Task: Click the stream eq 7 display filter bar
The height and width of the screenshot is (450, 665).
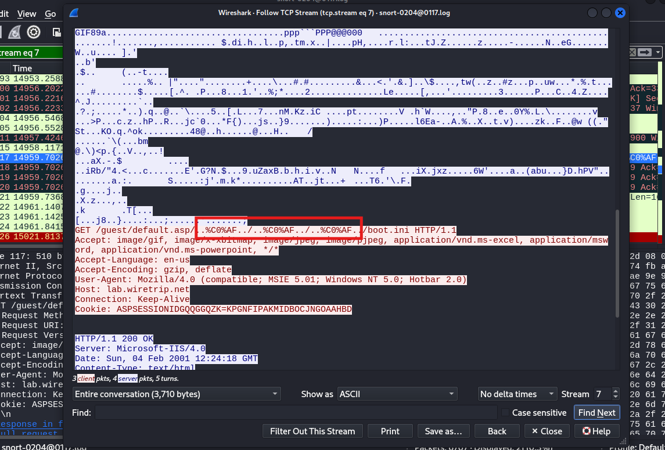Action: [x=31, y=53]
